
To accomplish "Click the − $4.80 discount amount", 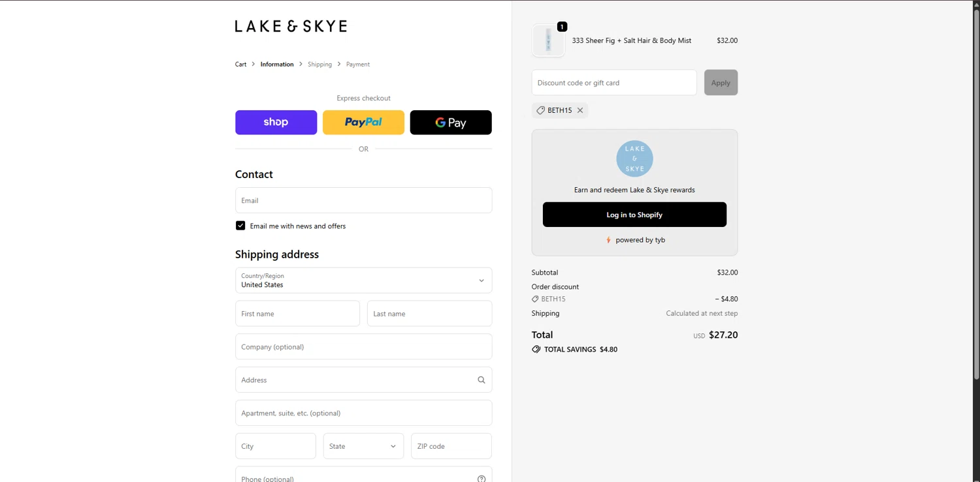I will pos(727,299).
